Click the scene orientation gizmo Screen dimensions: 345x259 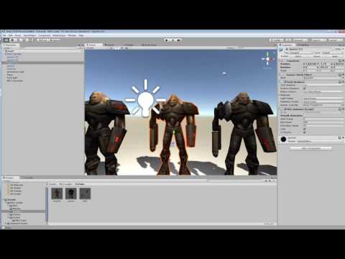click(x=267, y=59)
